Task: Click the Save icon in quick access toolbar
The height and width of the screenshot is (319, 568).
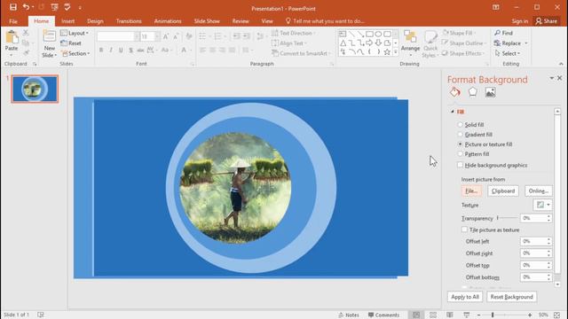Action: point(13,7)
